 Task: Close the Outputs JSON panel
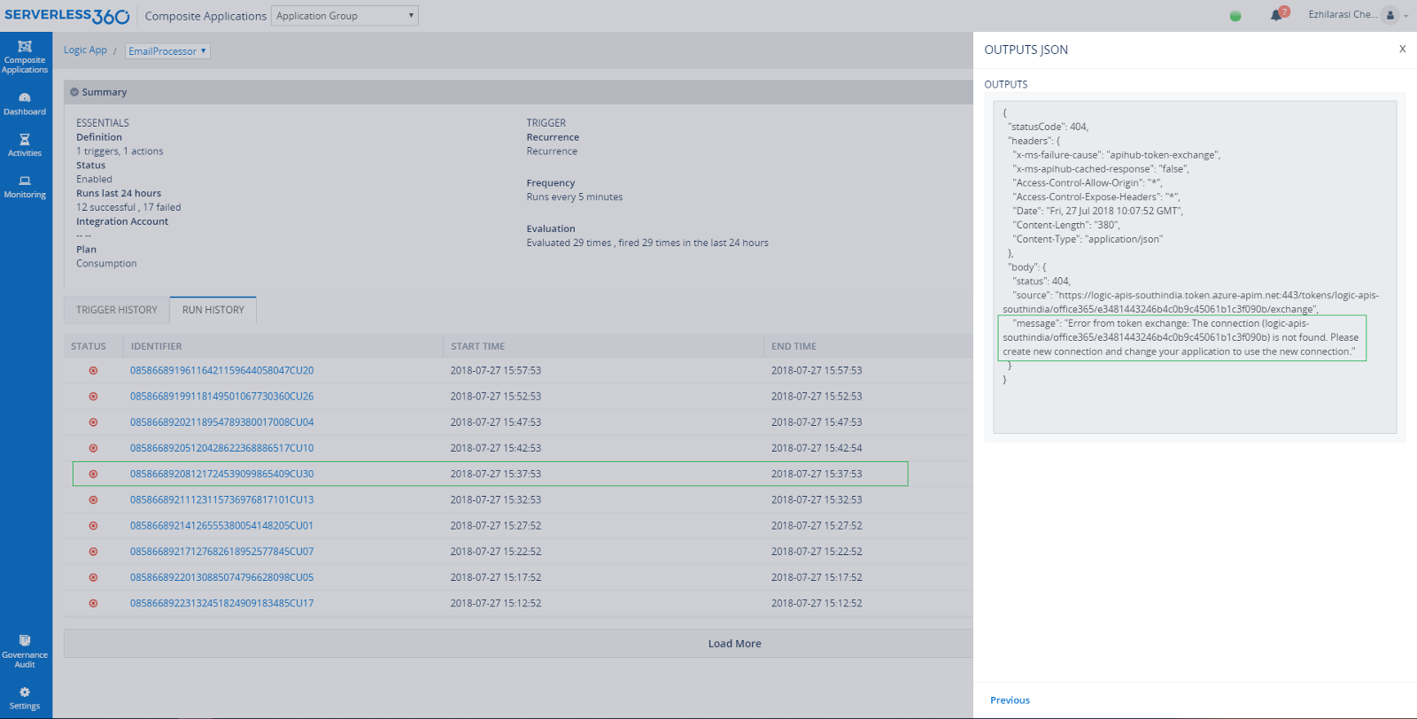click(1403, 50)
